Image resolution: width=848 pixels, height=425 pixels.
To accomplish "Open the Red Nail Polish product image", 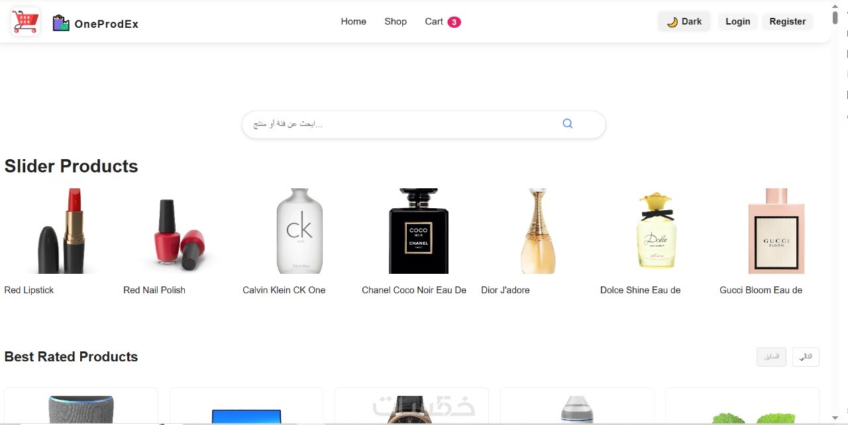I will 180,234.
